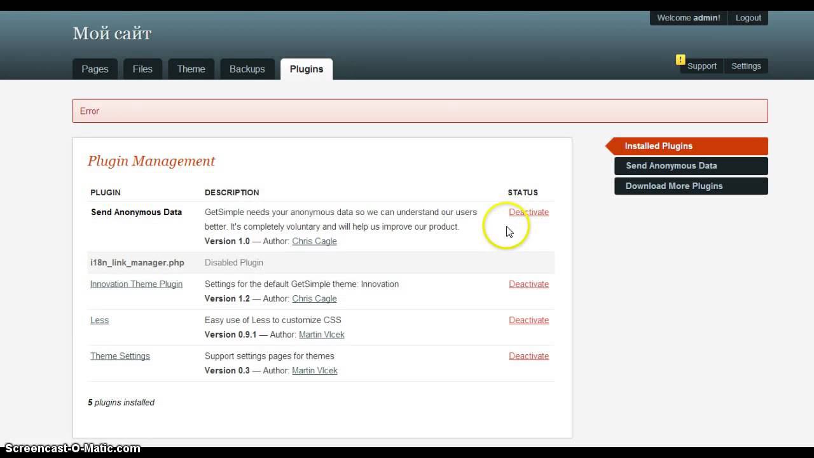The image size is (814, 458).
Task: Click author Chris Cagle for Innovation Theme Plugin
Action: (x=314, y=298)
